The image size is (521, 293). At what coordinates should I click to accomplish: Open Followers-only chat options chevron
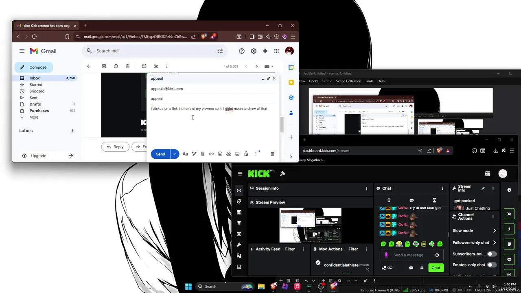(x=495, y=243)
